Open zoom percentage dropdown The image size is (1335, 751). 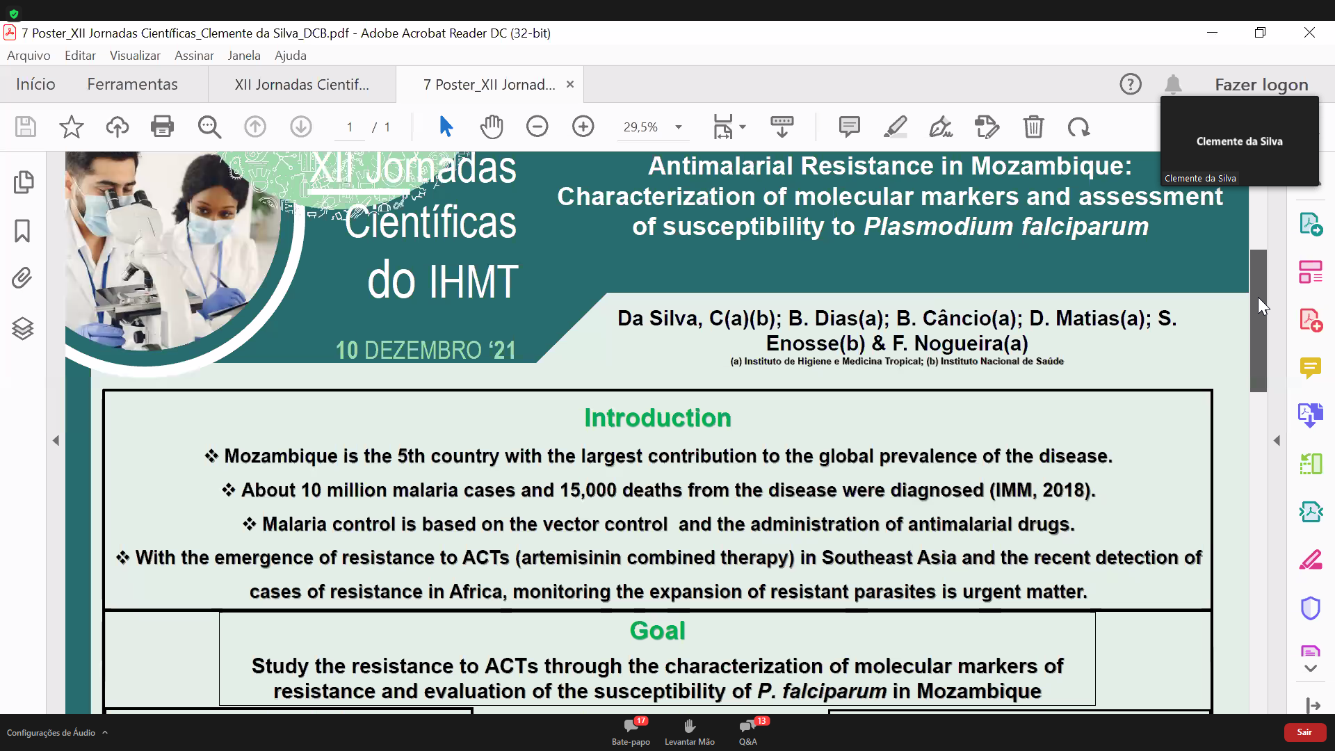tap(679, 127)
